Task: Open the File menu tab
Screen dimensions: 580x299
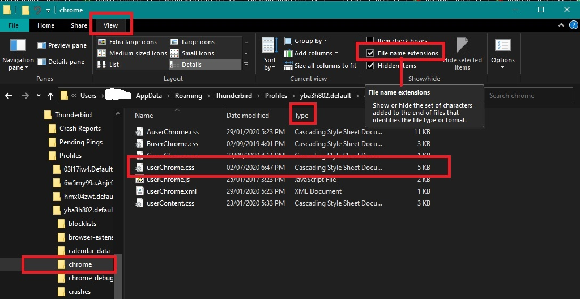Action: (14, 25)
